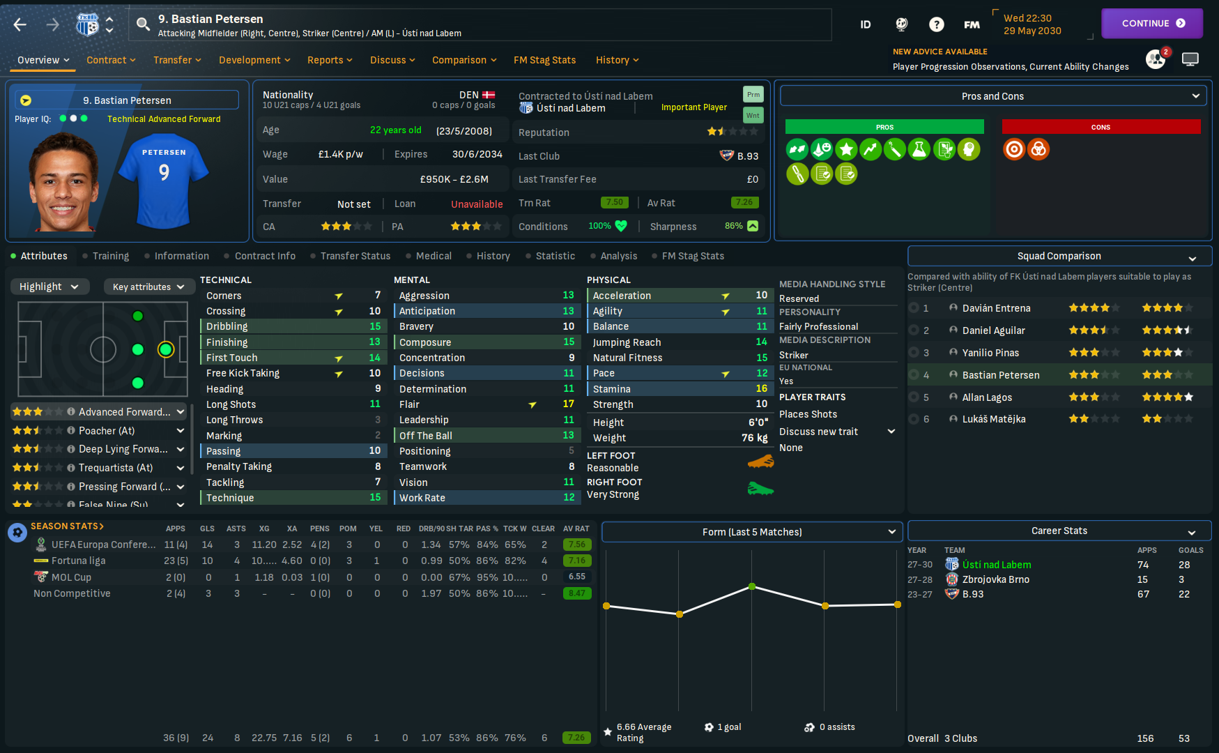Viewport: 1219px width, 753px height.
Task: Open the Career Stats panel dropdown
Action: click(x=1059, y=531)
